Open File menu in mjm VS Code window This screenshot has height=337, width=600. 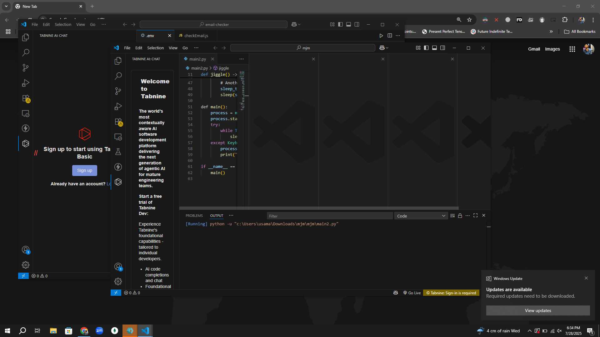(127, 48)
